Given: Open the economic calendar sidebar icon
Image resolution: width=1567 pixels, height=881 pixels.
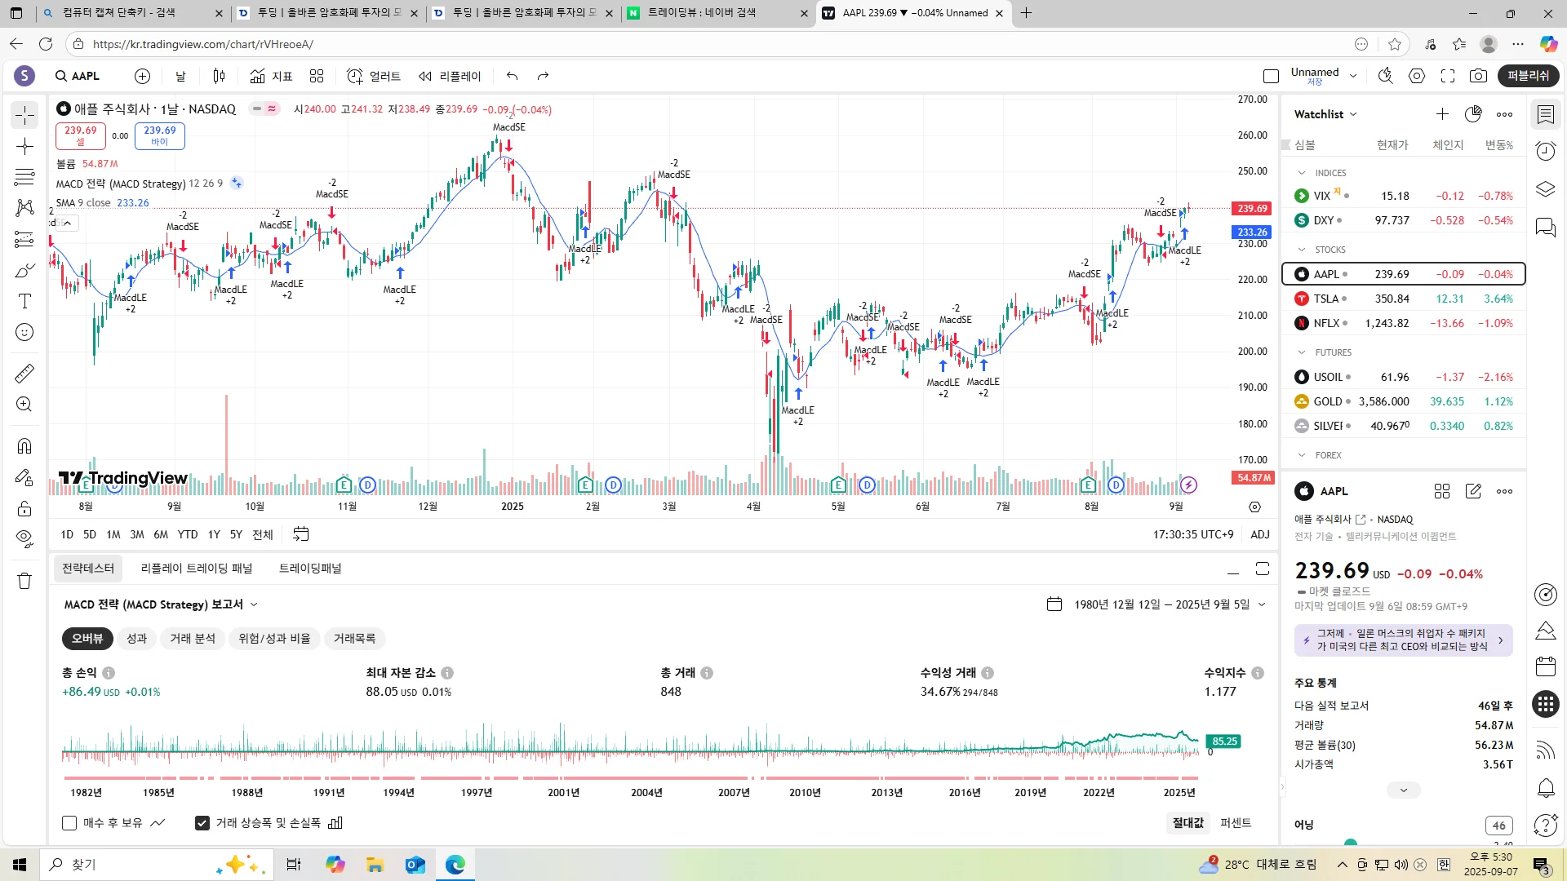Looking at the screenshot, I should click(1546, 666).
